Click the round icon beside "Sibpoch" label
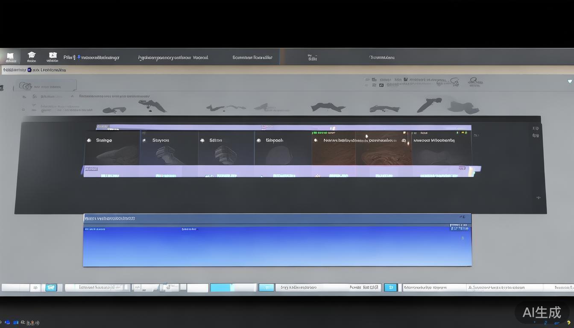574x328 pixels. [x=259, y=140]
